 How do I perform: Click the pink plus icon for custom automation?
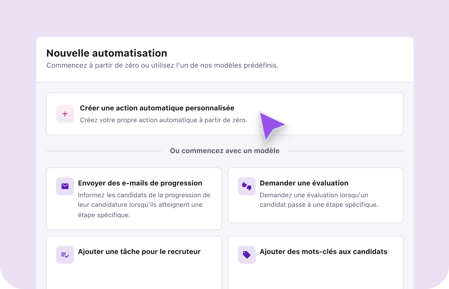[65, 114]
